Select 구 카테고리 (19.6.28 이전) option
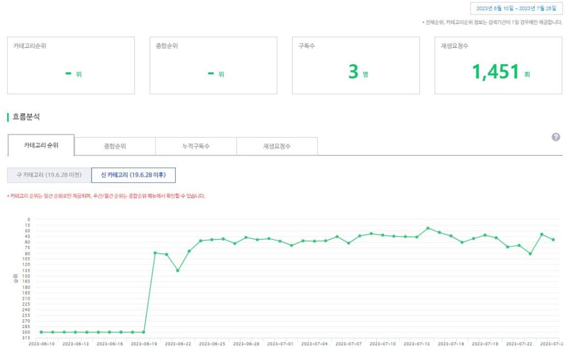The height and width of the screenshot is (352, 571). click(x=49, y=175)
